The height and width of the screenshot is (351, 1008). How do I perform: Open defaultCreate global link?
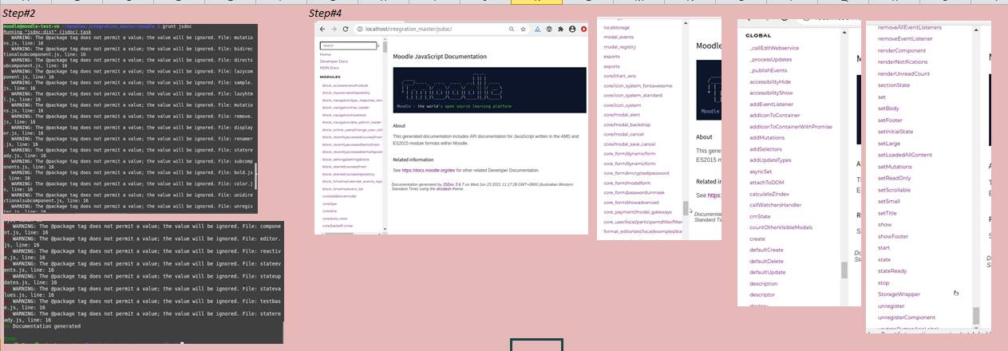[x=766, y=249]
